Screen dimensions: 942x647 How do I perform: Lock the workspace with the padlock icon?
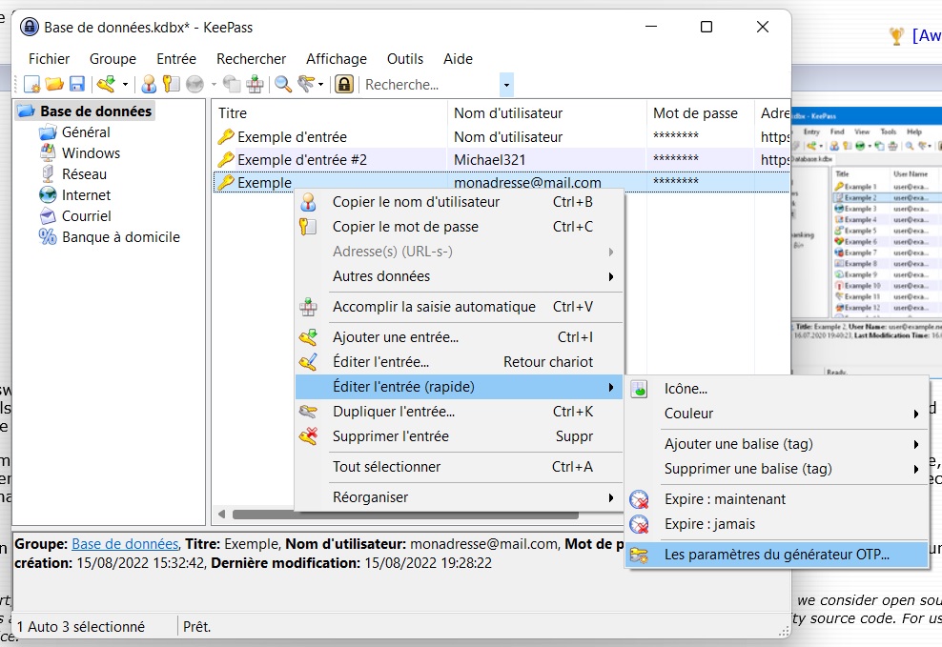[x=344, y=85]
